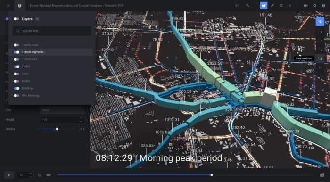
Task: Click the map toolbar icon below Clear selection
Action: click(x=320, y=67)
